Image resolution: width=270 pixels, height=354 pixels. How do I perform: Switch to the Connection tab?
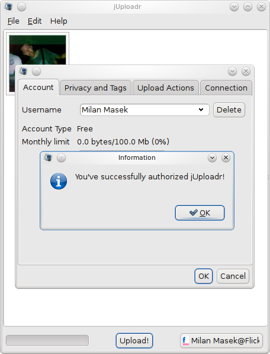[x=226, y=88]
